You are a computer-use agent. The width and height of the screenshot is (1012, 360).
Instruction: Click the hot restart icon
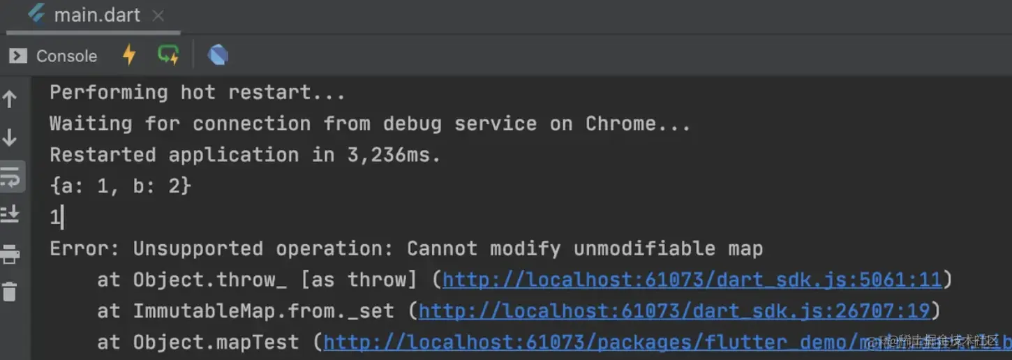[168, 55]
